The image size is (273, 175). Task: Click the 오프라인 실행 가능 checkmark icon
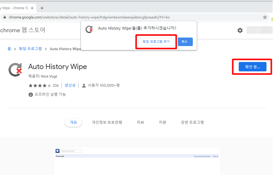(x=31, y=95)
